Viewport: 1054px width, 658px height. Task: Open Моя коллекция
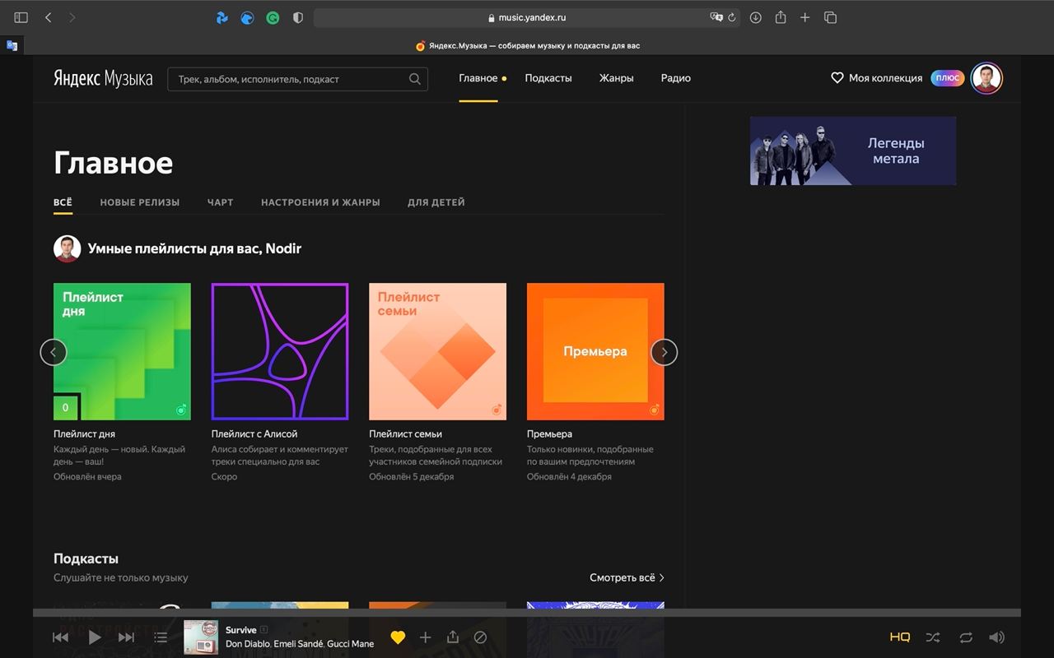tap(876, 78)
